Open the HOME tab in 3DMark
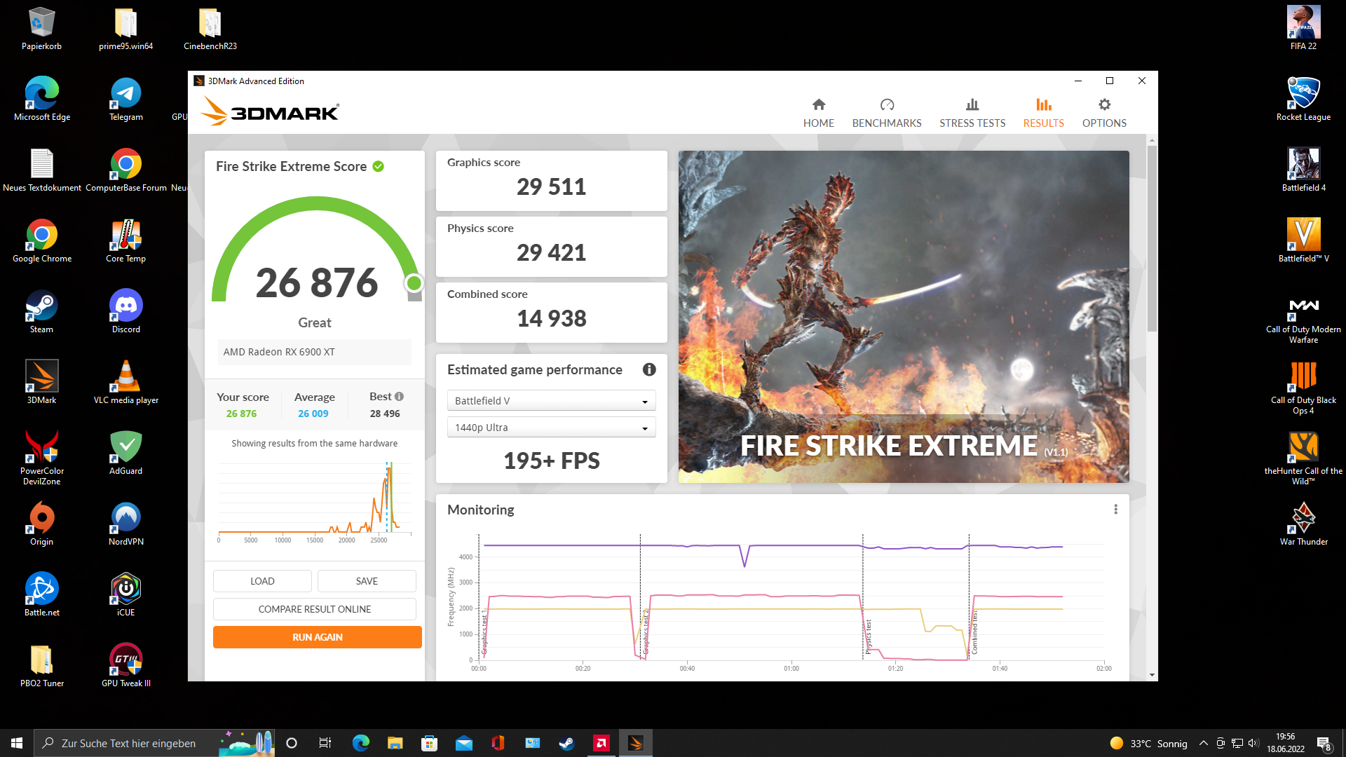This screenshot has height=757, width=1346. pos(818,114)
